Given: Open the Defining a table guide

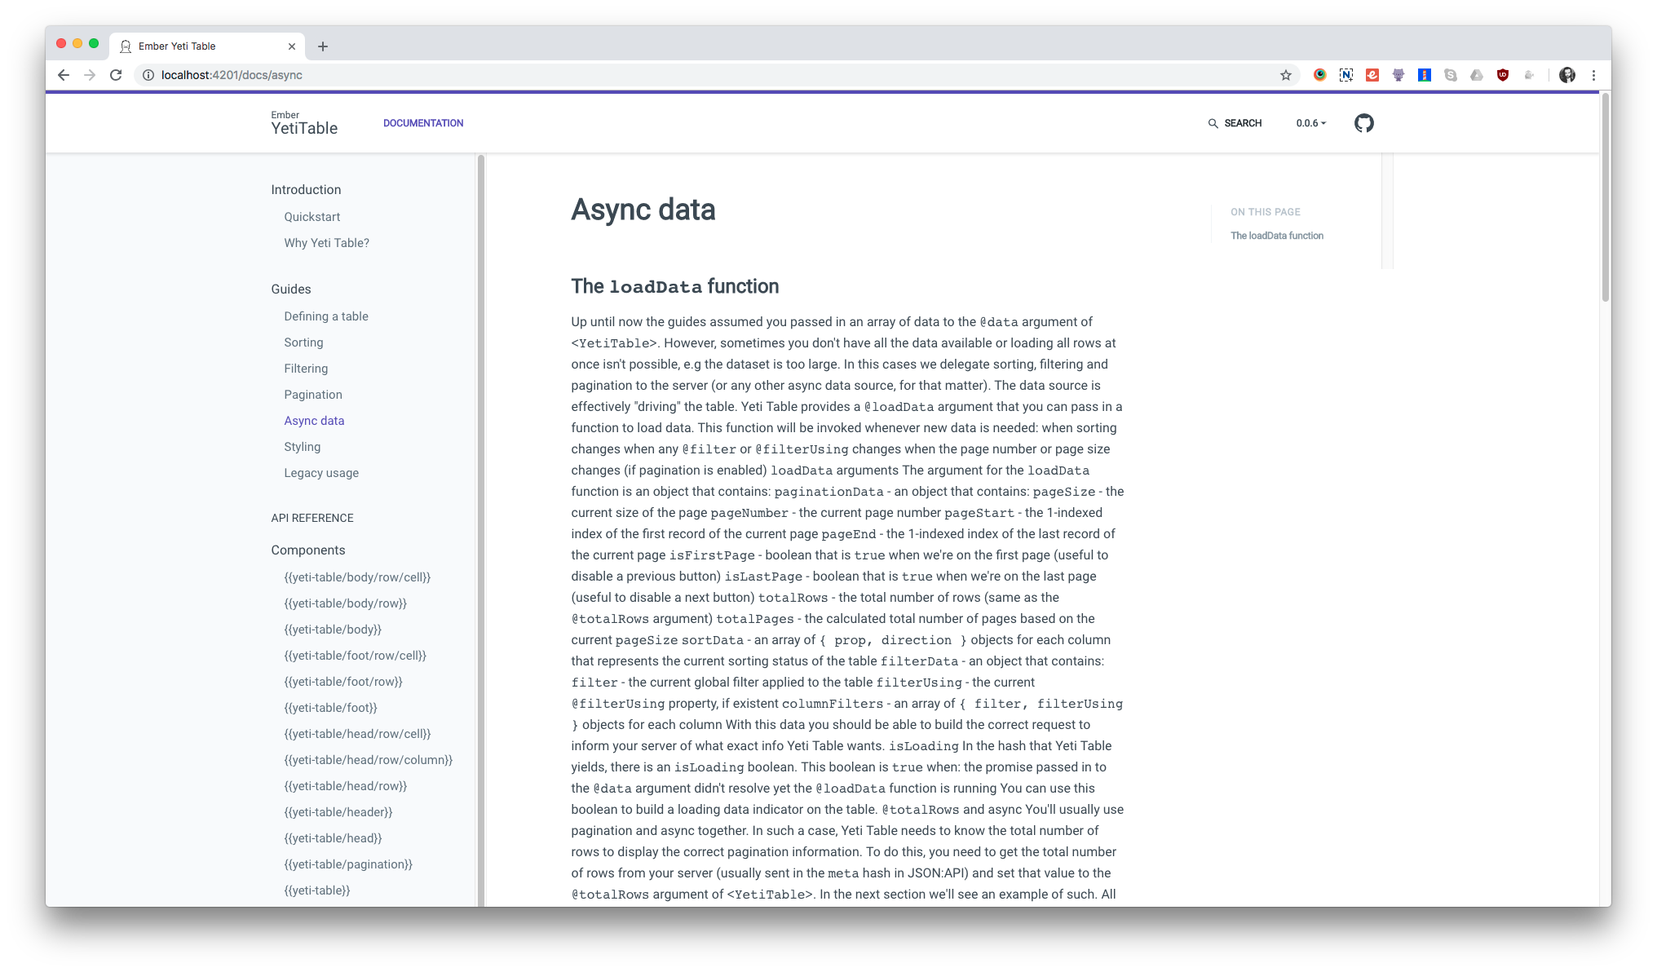Looking at the screenshot, I should click(x=326, y=316).
